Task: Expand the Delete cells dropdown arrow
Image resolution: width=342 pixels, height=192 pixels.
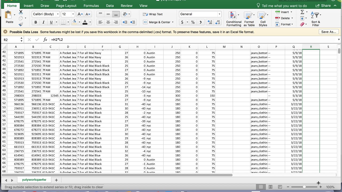Action: click(x=292, y=18)
